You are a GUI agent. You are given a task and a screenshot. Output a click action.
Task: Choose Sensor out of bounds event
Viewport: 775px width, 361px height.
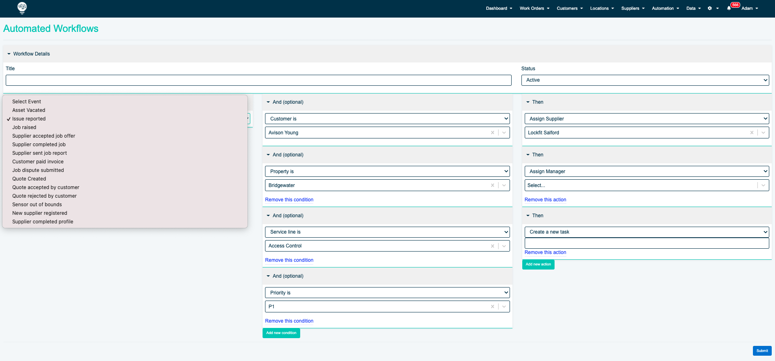(x=37, y=205)
